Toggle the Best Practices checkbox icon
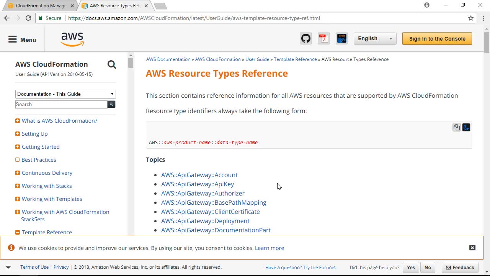This screenshot has height=276, width=490. tap(18, 160)
